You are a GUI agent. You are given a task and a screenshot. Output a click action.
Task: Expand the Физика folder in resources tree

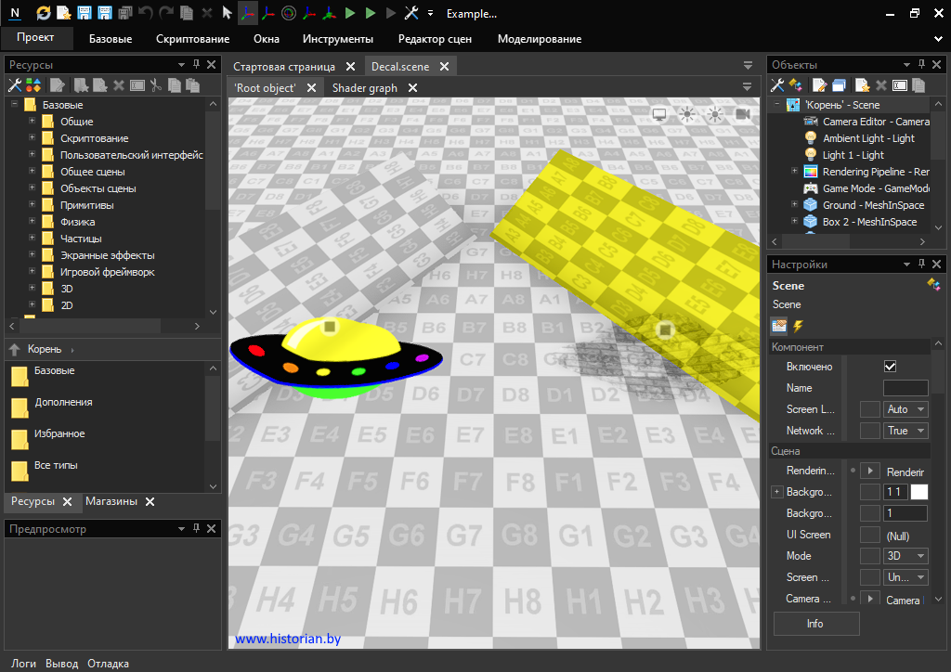point(32,222)
